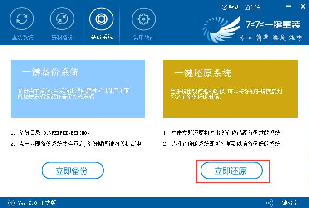Select the gold 一键还原系统 panel
This screenshot has width=309, height=208.
[x=231, y=89]
